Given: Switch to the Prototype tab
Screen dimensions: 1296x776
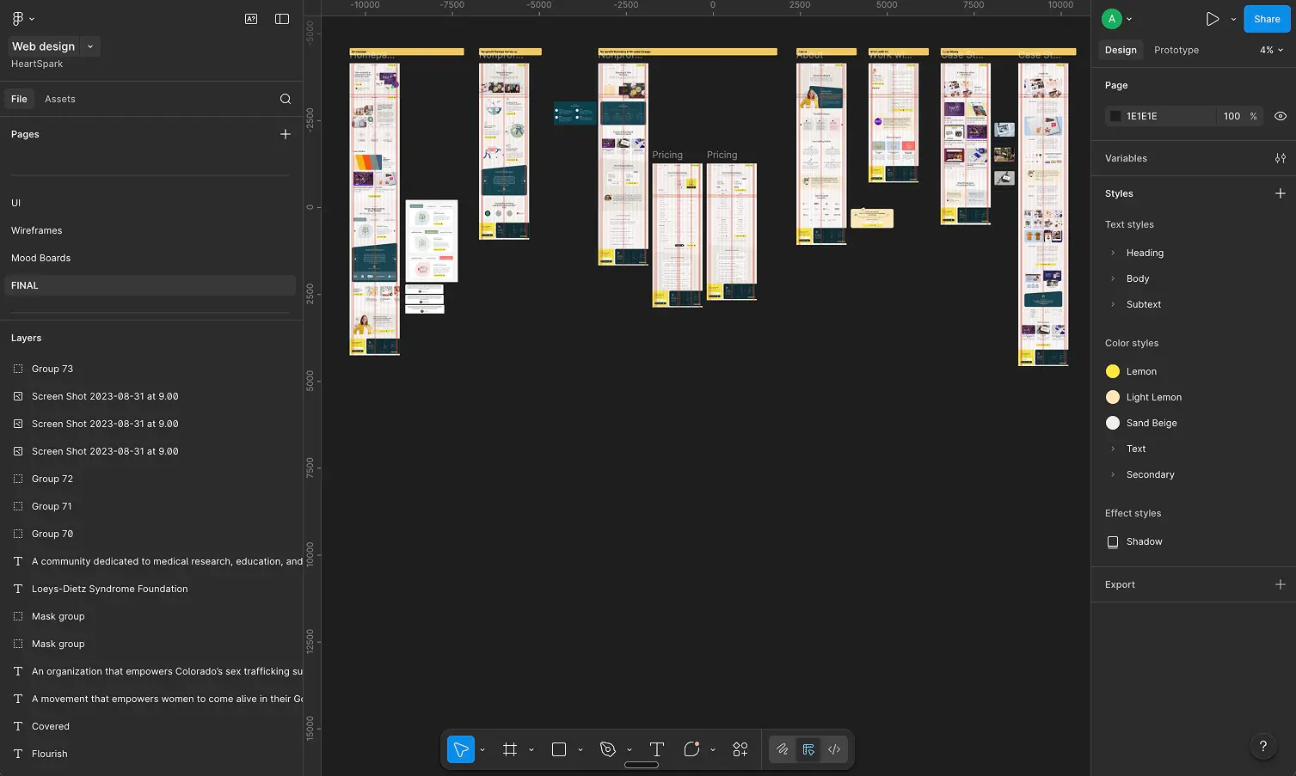Looking at the screenshot, I should (x=1176, y=50).
